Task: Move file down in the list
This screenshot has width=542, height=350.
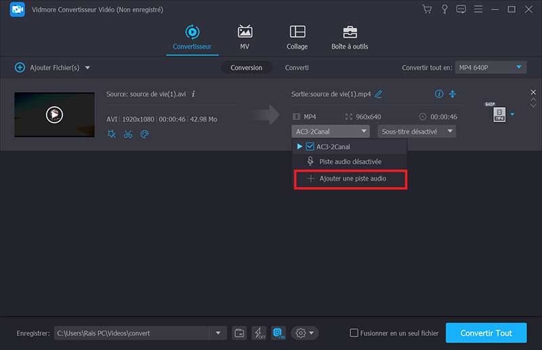Action: (533, 106)
